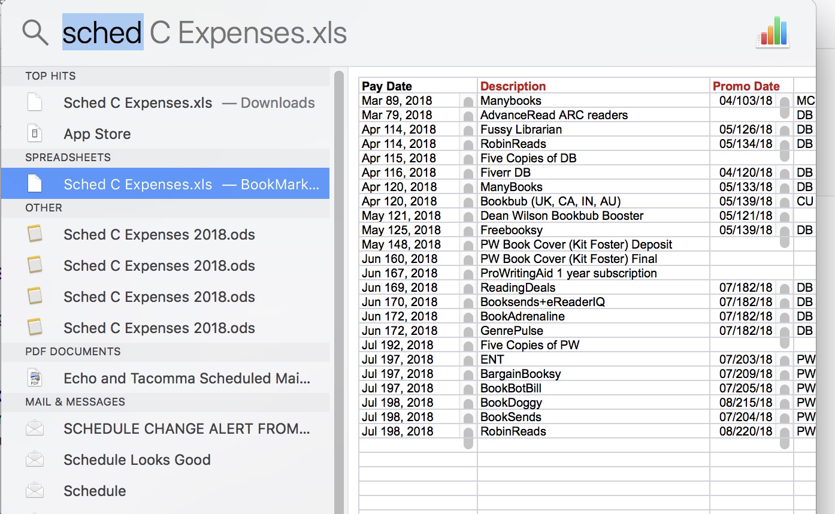
Task: Click the Numbers app icon beside the search field
Action: click(x=773, y=32)
